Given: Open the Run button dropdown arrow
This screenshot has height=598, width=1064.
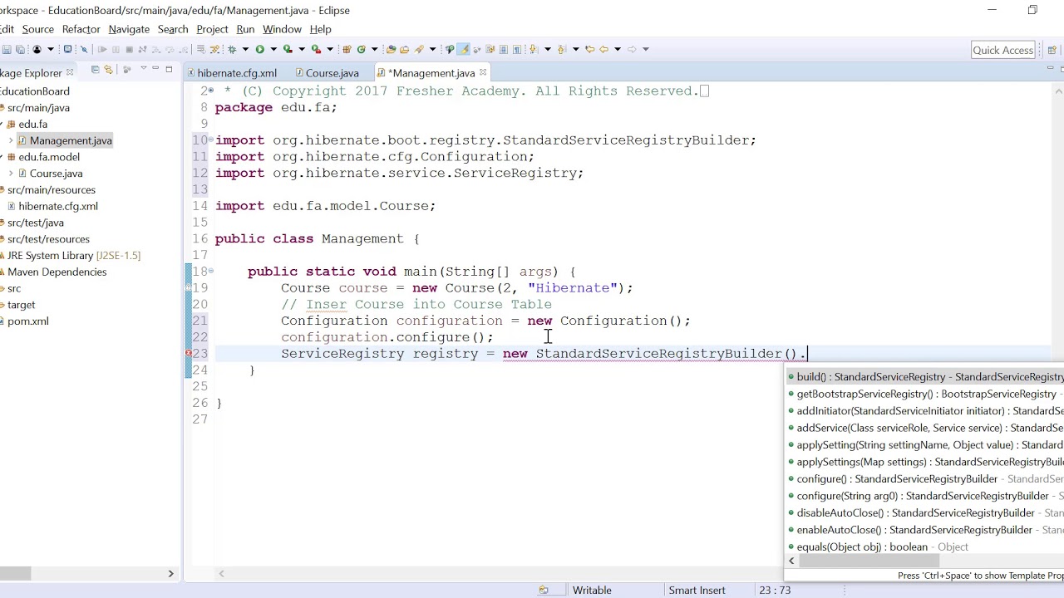Looking at the screenshot, I should pyautogui.click(x=273, y=50).
